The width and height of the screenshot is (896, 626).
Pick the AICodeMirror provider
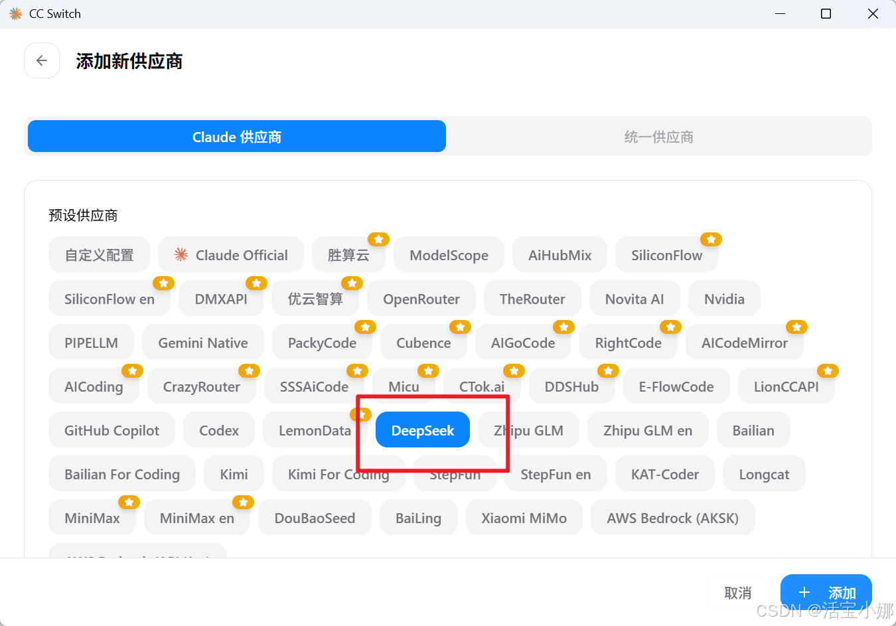point(745,343)
